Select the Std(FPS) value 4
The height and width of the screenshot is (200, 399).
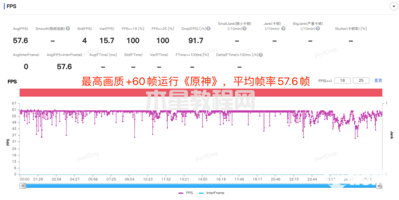click(84, 41)
